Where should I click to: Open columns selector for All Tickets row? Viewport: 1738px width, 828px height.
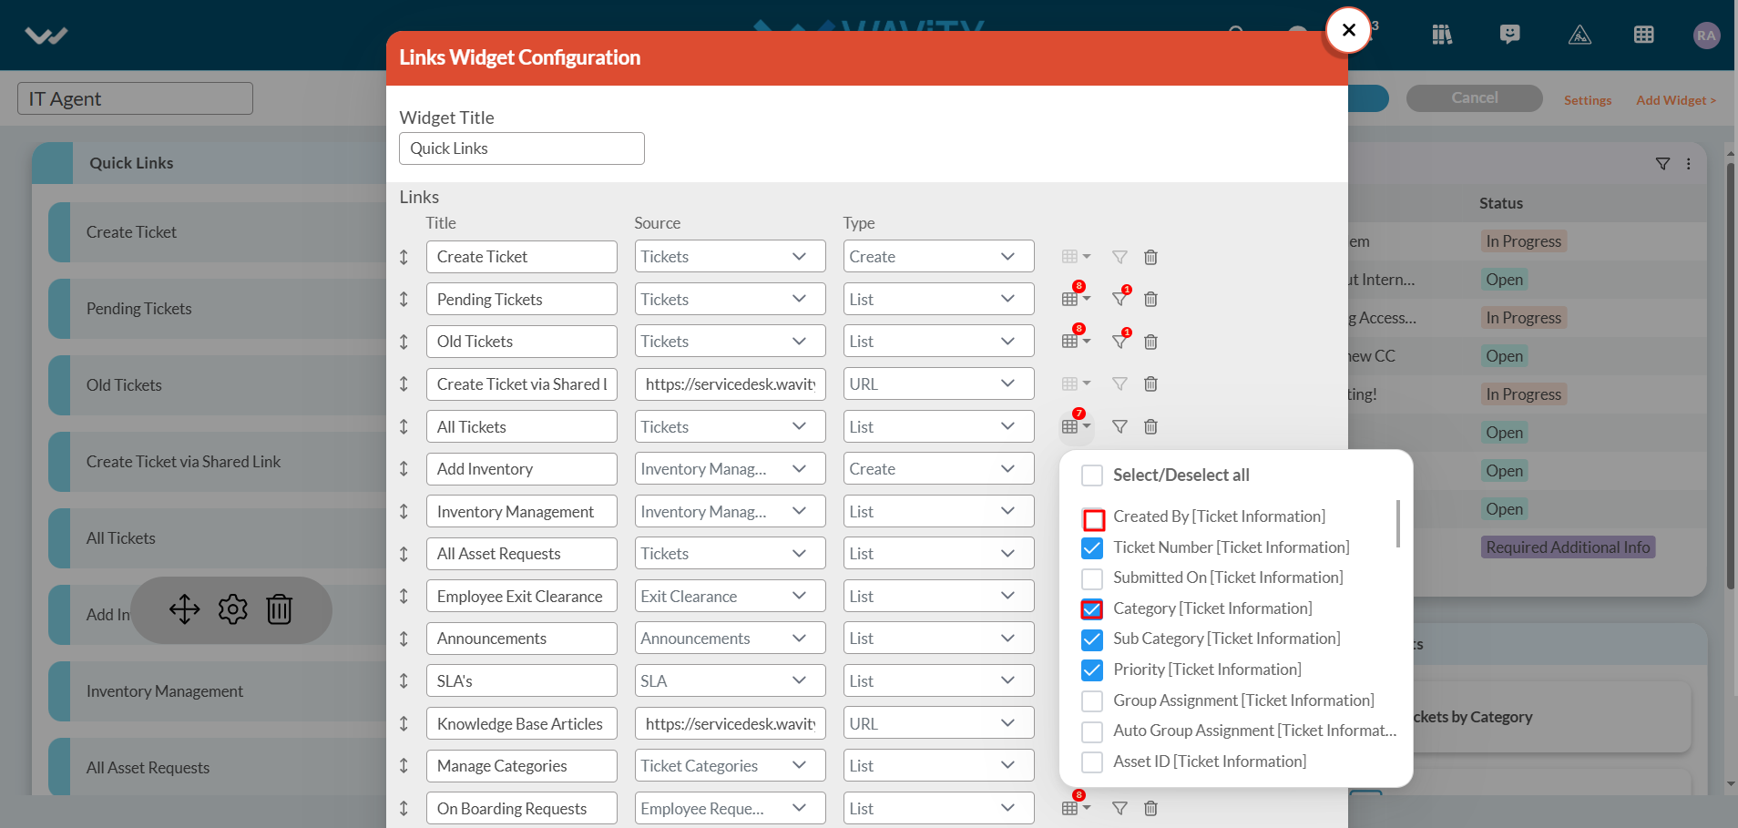coord(1075,426)
